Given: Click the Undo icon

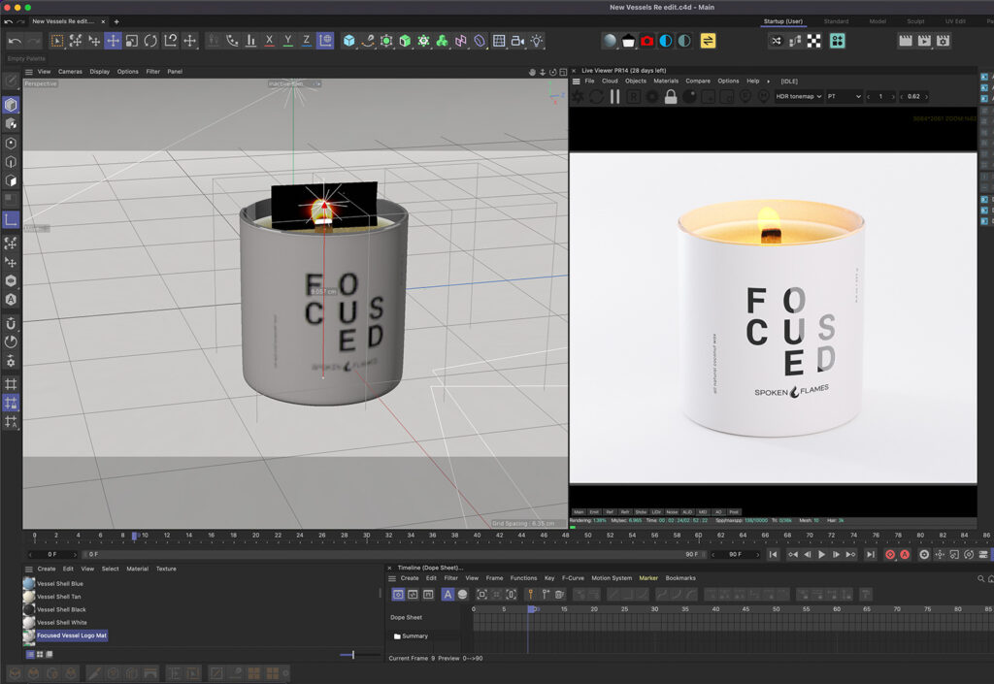Looking at the screenshot, I should pos(17,41).
